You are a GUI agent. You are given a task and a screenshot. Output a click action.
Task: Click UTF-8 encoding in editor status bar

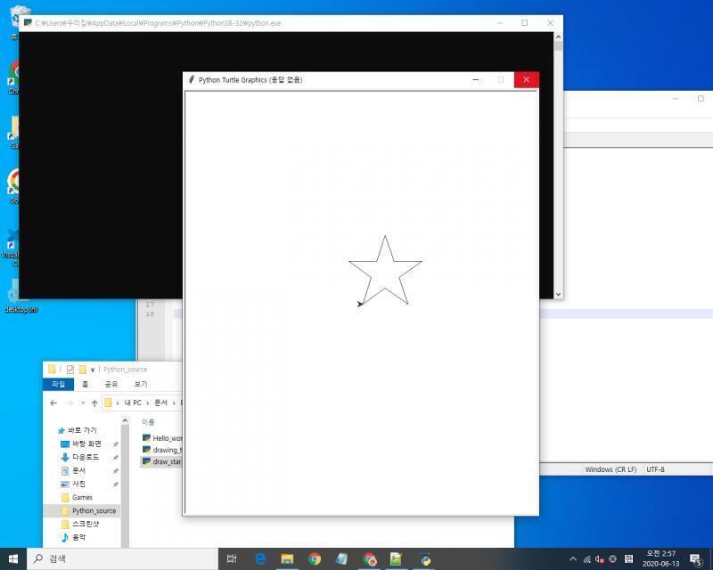655,469
